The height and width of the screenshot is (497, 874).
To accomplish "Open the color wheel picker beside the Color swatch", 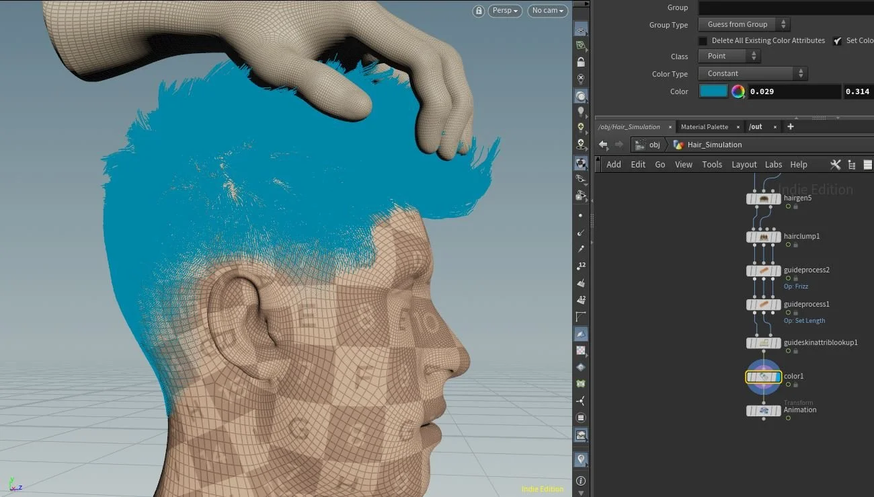I will pyautogui.click(x=738, y=91).
